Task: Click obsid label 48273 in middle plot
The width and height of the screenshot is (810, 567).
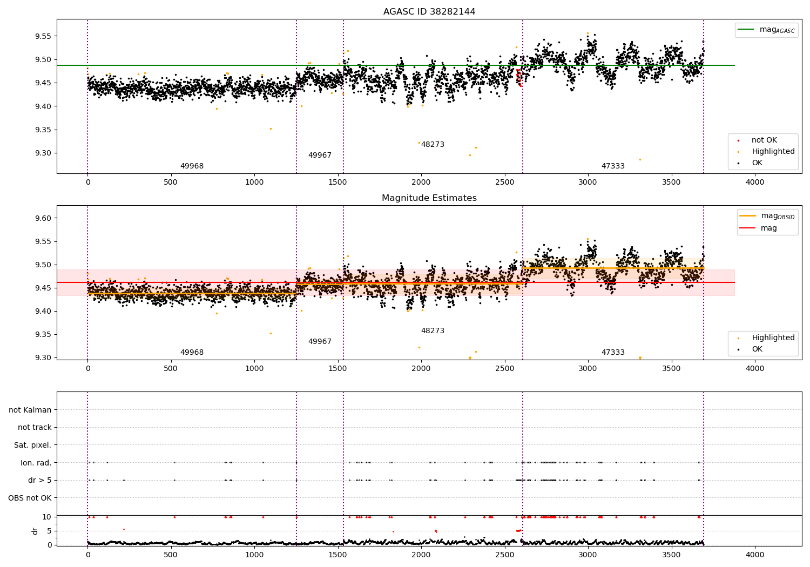Action: point(433,331)
